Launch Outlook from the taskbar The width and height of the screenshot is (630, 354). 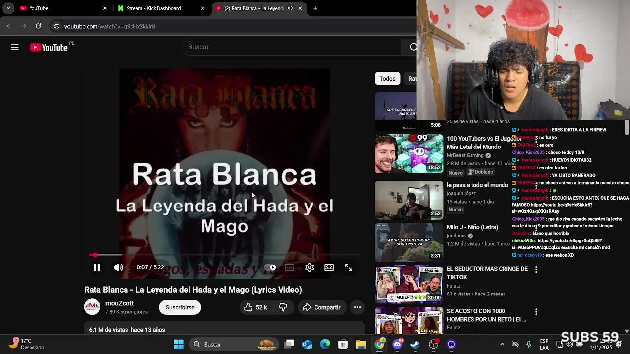(307, 344)
